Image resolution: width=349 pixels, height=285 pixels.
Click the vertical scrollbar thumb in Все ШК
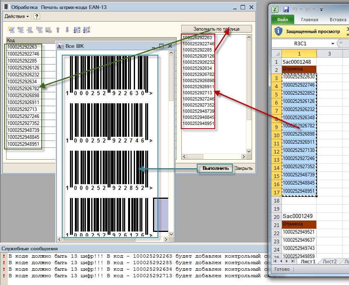(x=171, y=78)
